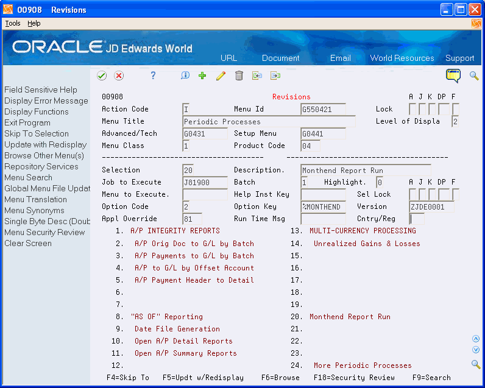Screen dimensions: 485x388
Task: Open the Document tab in the header
Action: [280, 58]
